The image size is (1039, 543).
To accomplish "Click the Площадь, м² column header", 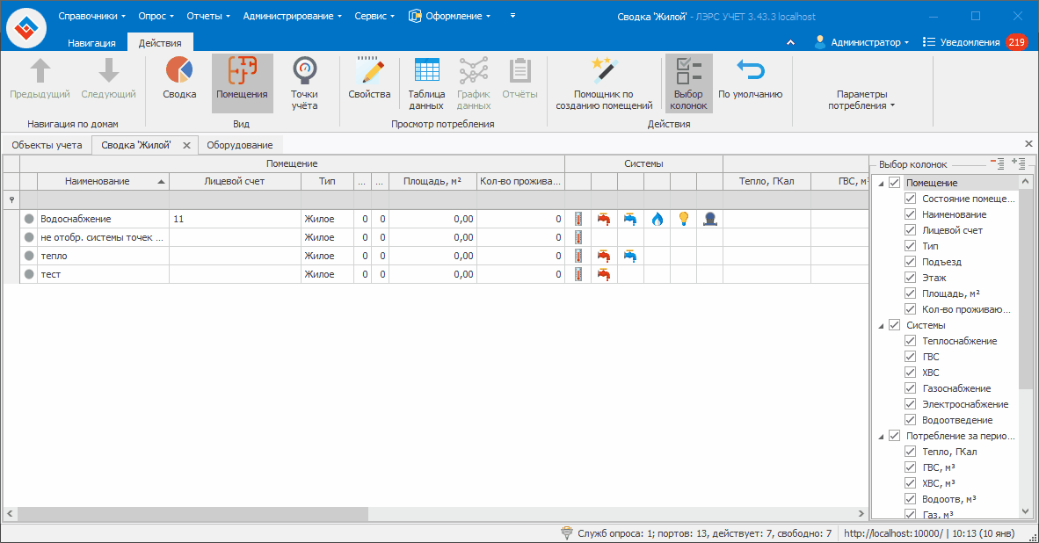I will pos(432,181).
